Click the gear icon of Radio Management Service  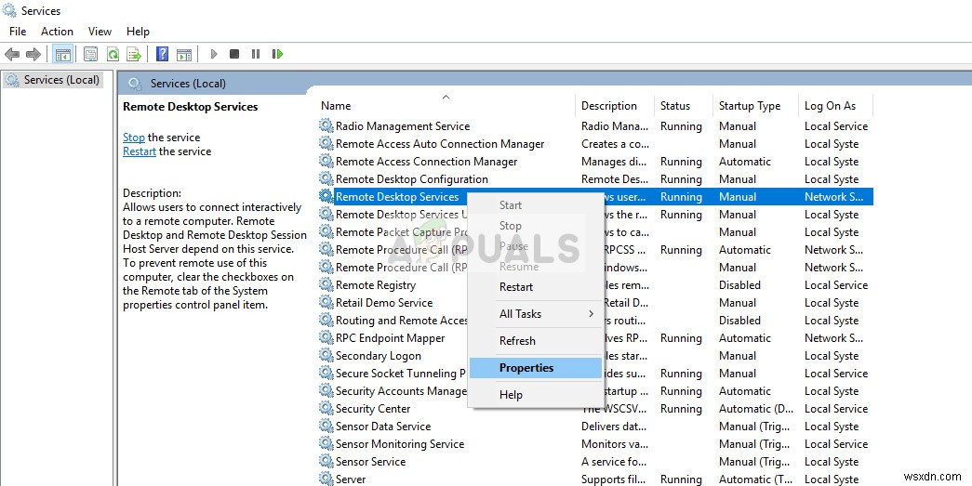pos(326,126)
